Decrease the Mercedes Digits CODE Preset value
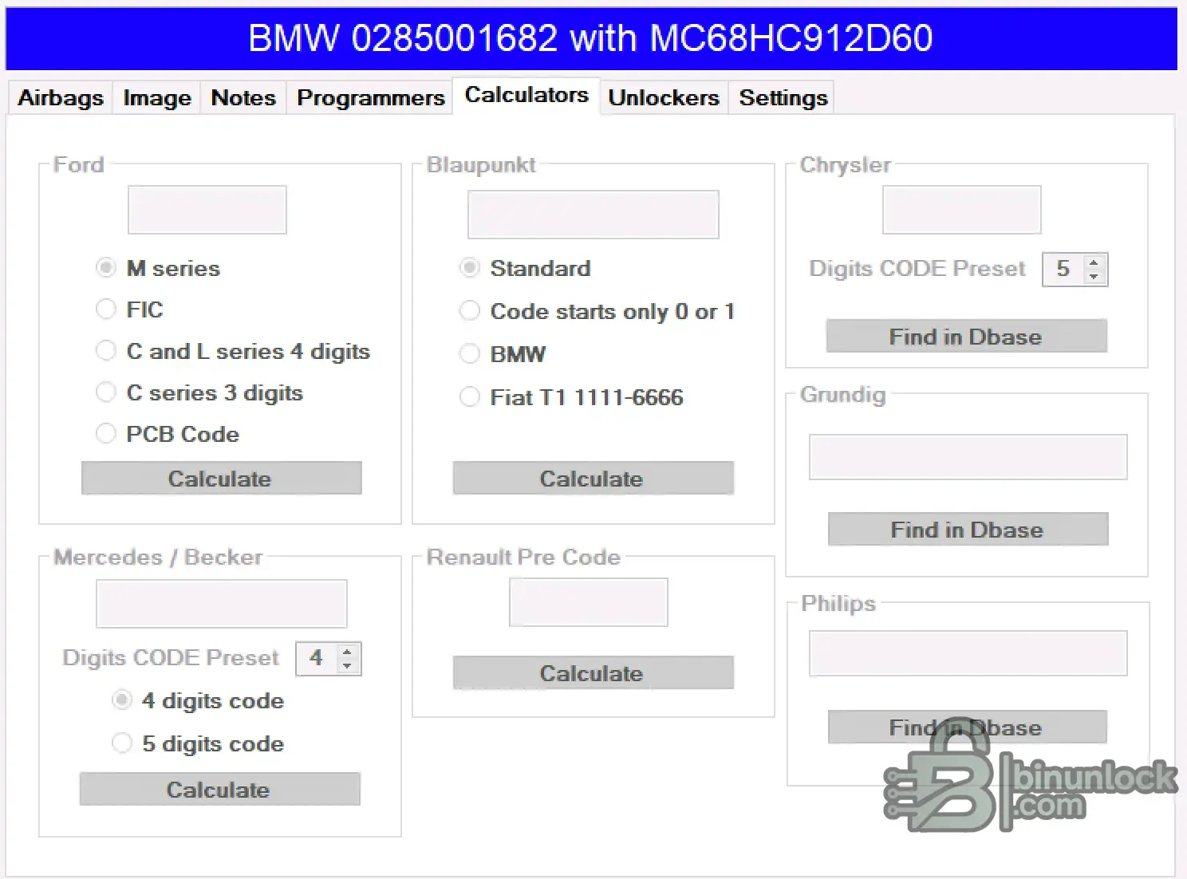The image size is (1187, 879). 347,665
